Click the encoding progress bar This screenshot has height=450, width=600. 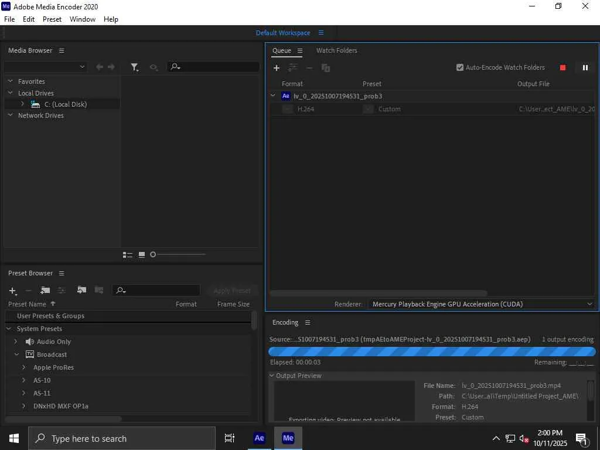[x=432, y=352]
